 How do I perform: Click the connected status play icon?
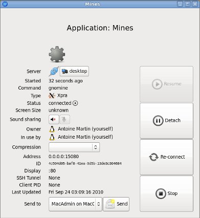pos(75,103)
